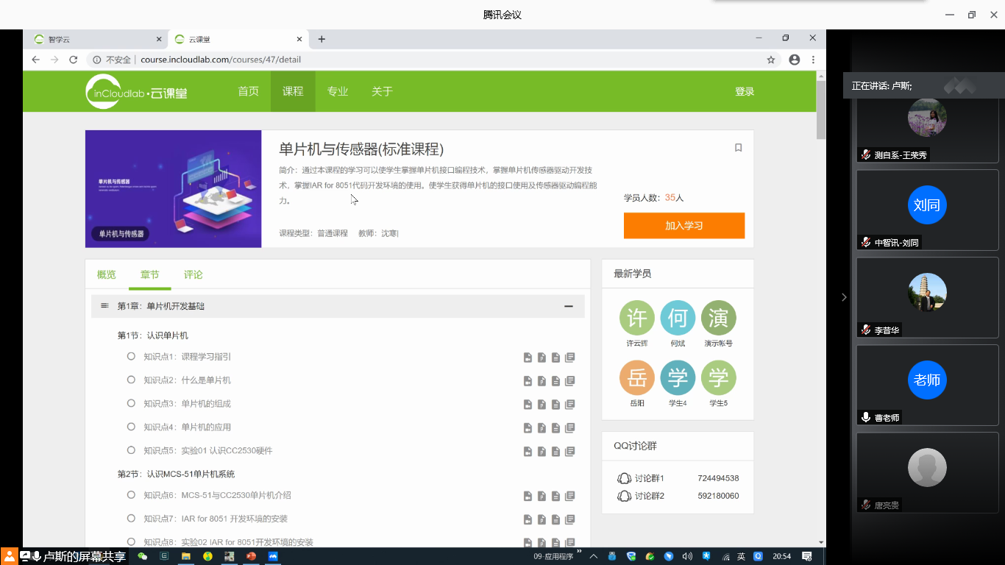Select the 知识点4 单片机的应用 radio circle
This screenshot has height=565, width=1005.
pos(131,427)
